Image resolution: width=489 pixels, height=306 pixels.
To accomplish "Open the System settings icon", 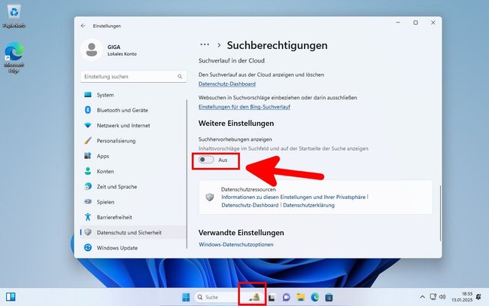I will click(x=88, y=94).
